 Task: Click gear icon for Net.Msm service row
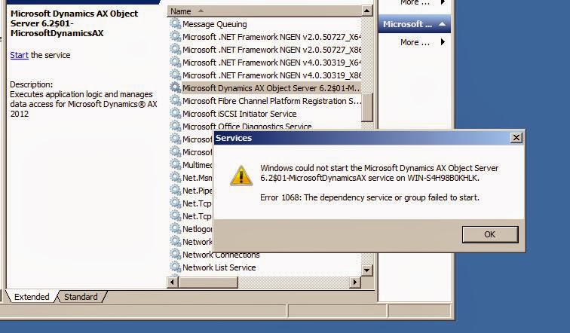point(176,178)
